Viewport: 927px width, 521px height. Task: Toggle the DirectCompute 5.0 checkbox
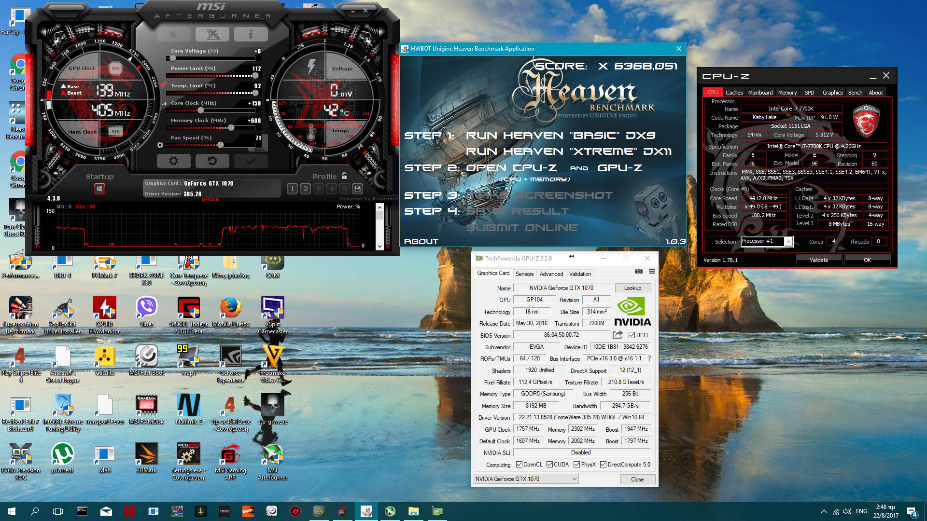[603, 465]
